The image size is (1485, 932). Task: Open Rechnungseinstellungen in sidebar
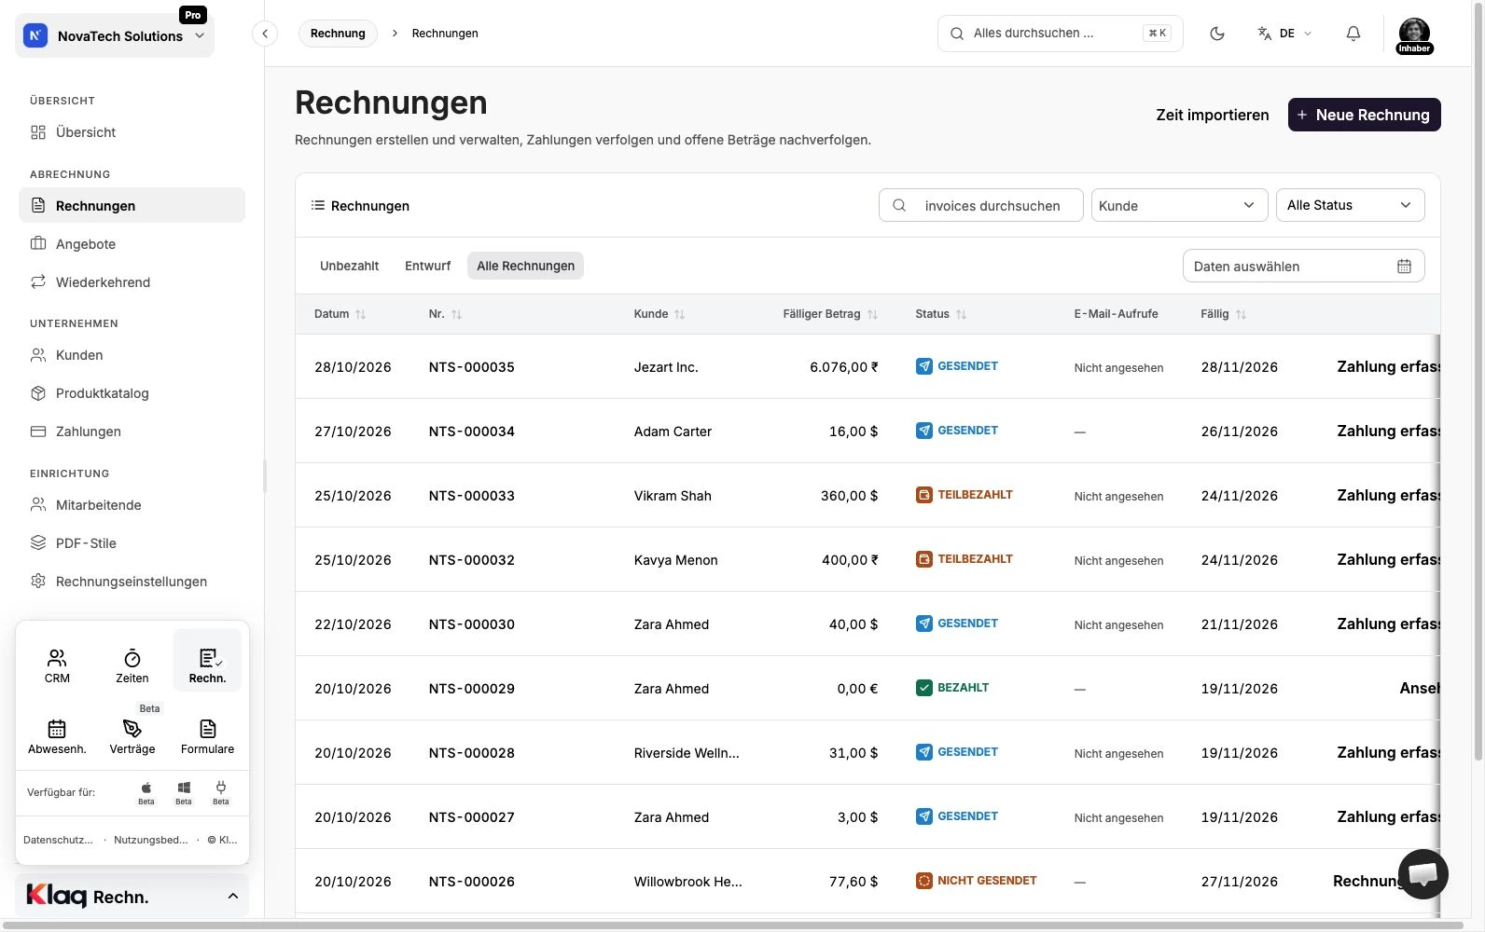coord(132,582)
